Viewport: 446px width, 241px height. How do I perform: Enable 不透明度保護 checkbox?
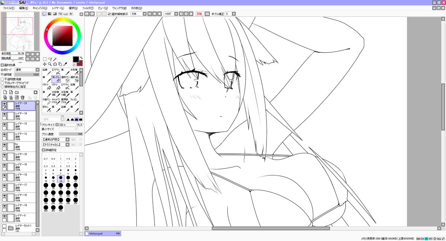pos(3,79)
